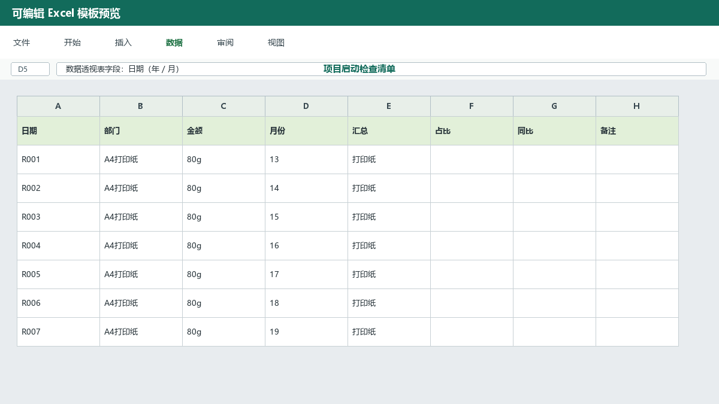Select column F header

(x=472, y=106)
